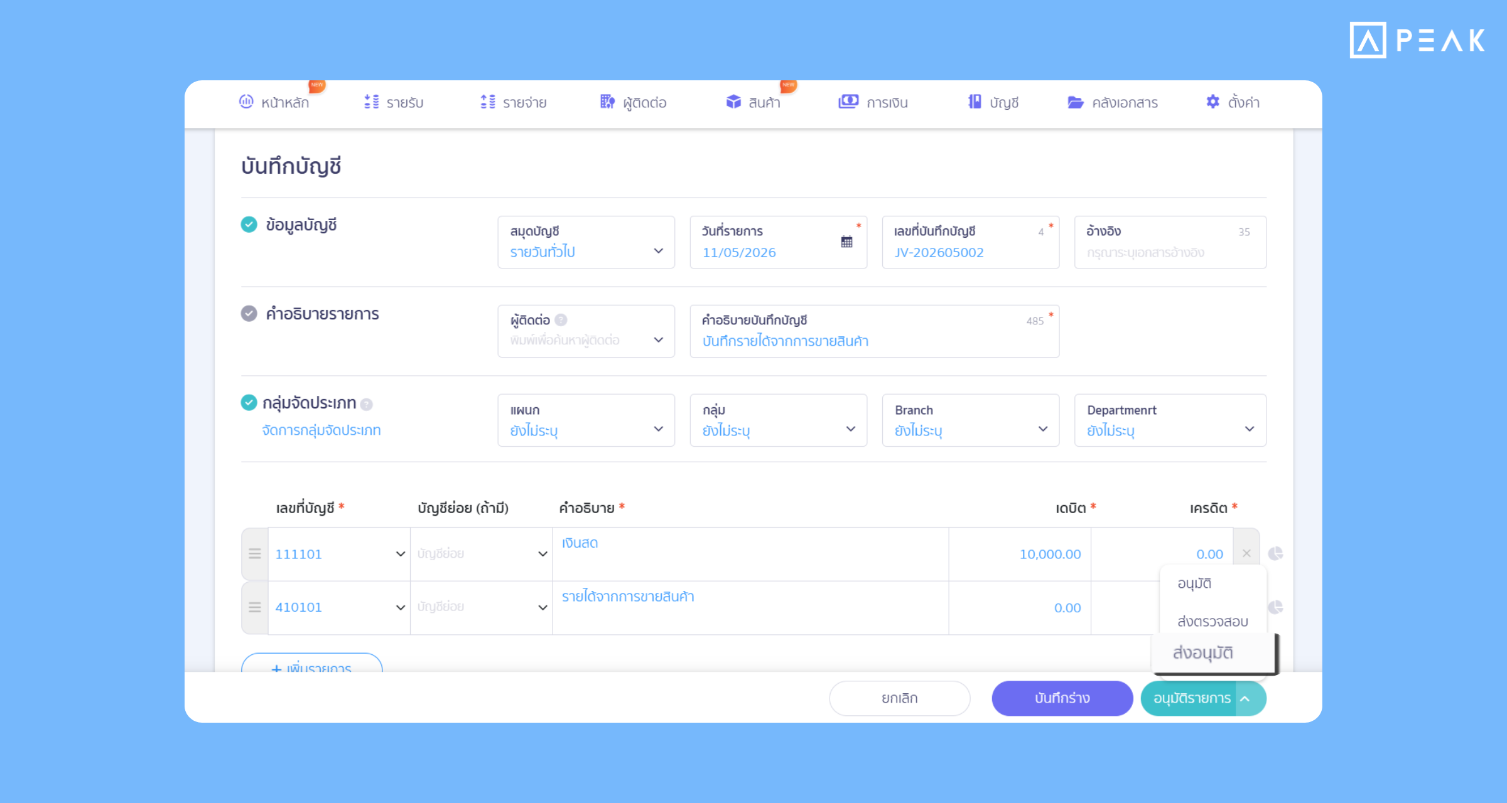
Task: Open the จัดการกลุ่มจัดประเภท link
Action: click(321, 430)
